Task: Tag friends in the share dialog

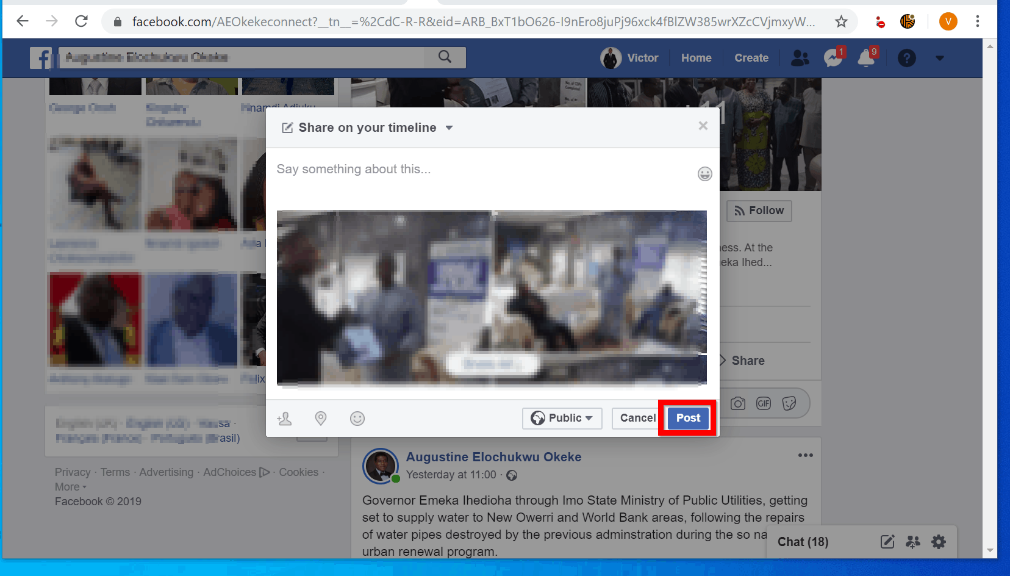Action: [x=284, y=419]
